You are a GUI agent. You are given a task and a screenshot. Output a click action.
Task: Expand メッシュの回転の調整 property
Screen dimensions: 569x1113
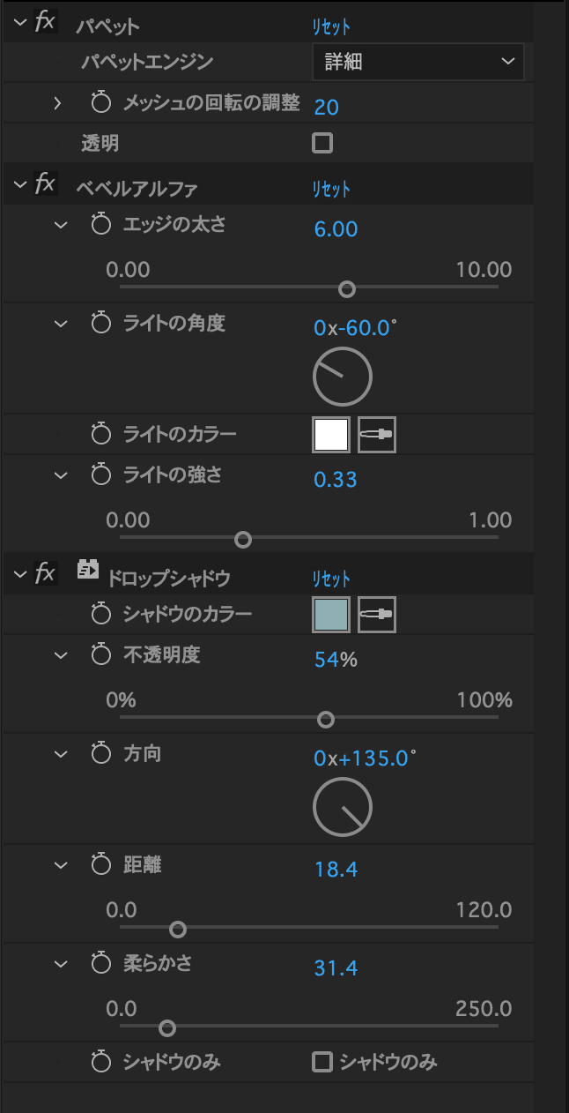click(x=58, y=104)
